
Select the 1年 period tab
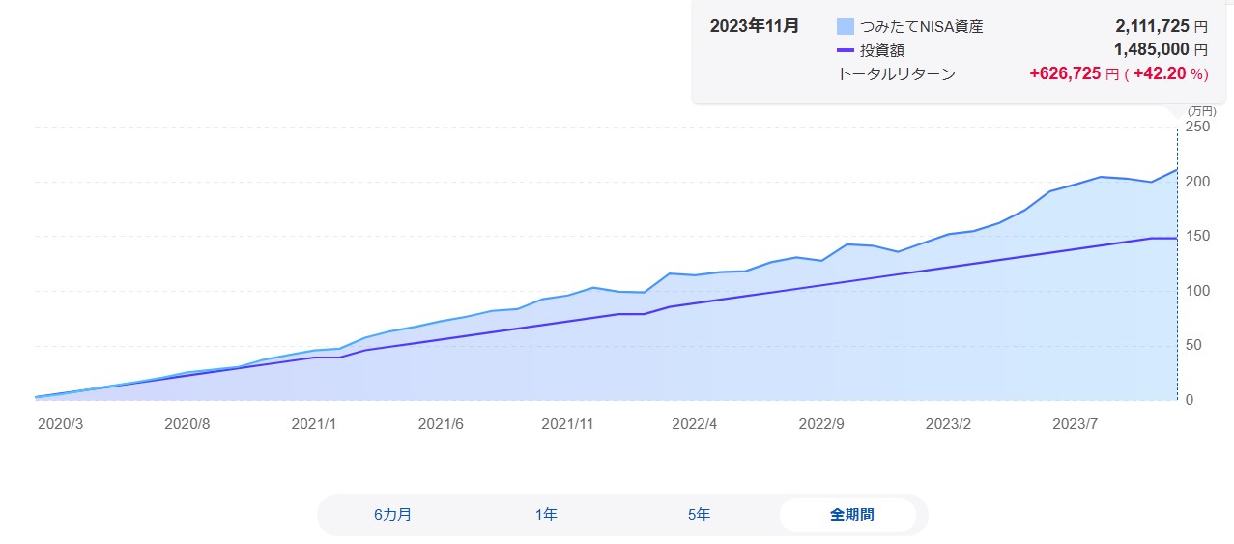(546, 515)
